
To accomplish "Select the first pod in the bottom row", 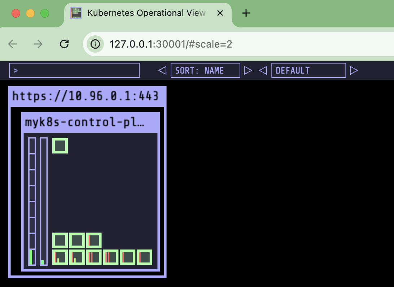I will (x=60, y=257).
